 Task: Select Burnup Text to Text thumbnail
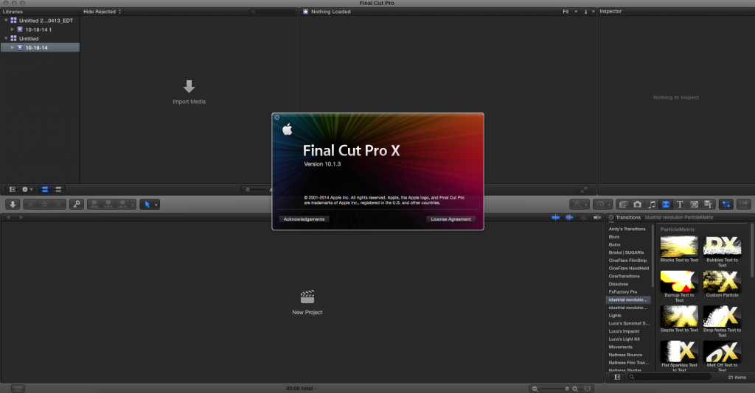click(x=679, y=282)
